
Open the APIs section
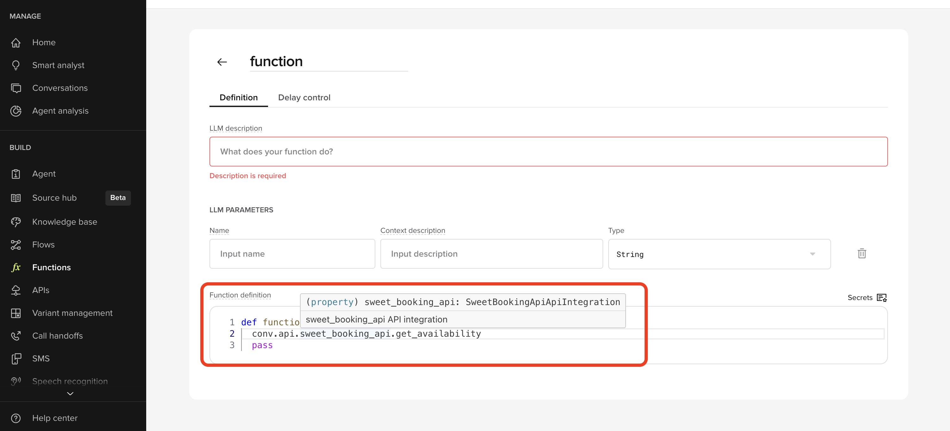click(x=41, y=290)
